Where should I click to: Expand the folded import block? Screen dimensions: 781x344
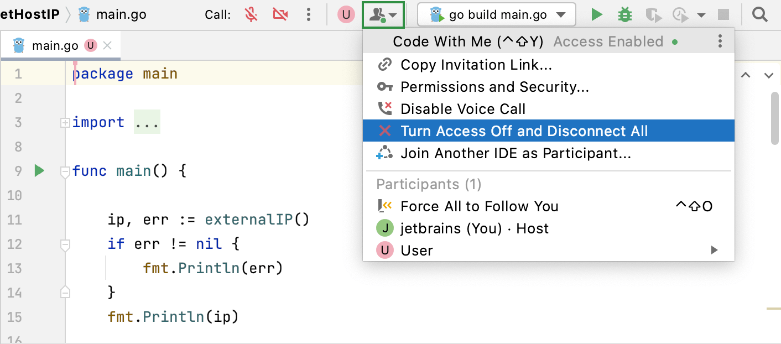click(x=65, y=122)
